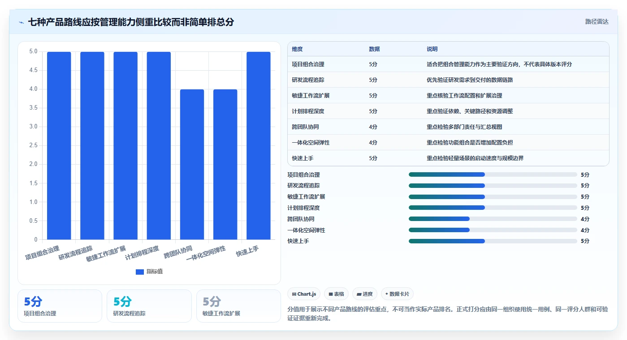This screenshot has width=627, height=340.
Task: Select the 项目组合治理 table row name
Action: 308,64
